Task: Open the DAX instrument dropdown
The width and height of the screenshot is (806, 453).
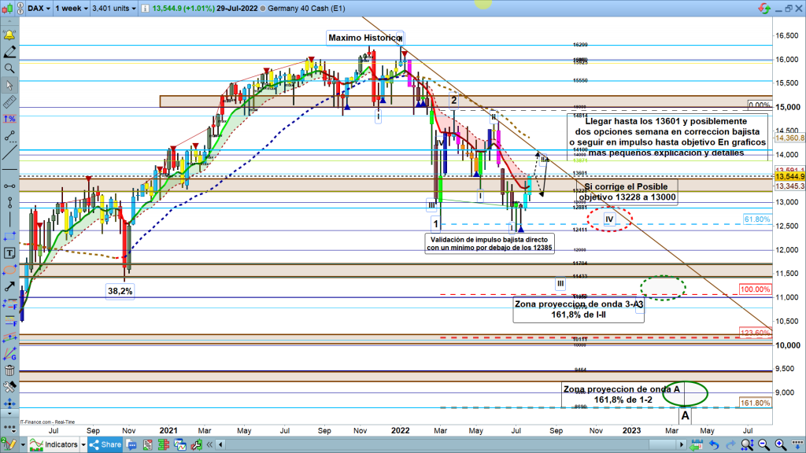Action: pos(36,9)
